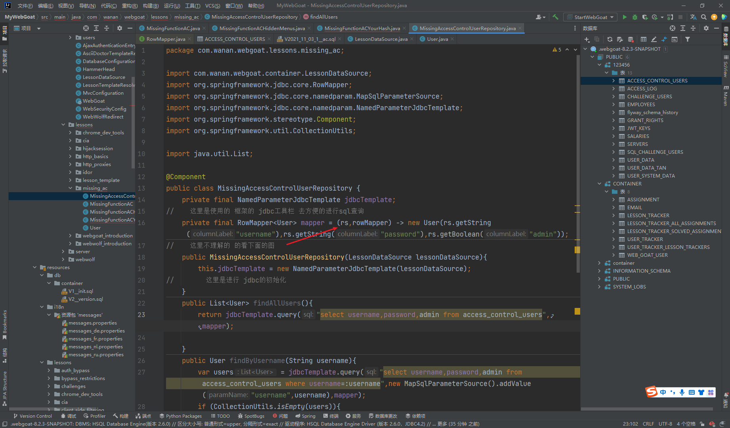Viewport: 730px width, 428px height.
Task: Click the UTF-8 encoding in status bar
Action: pos(665,424)
